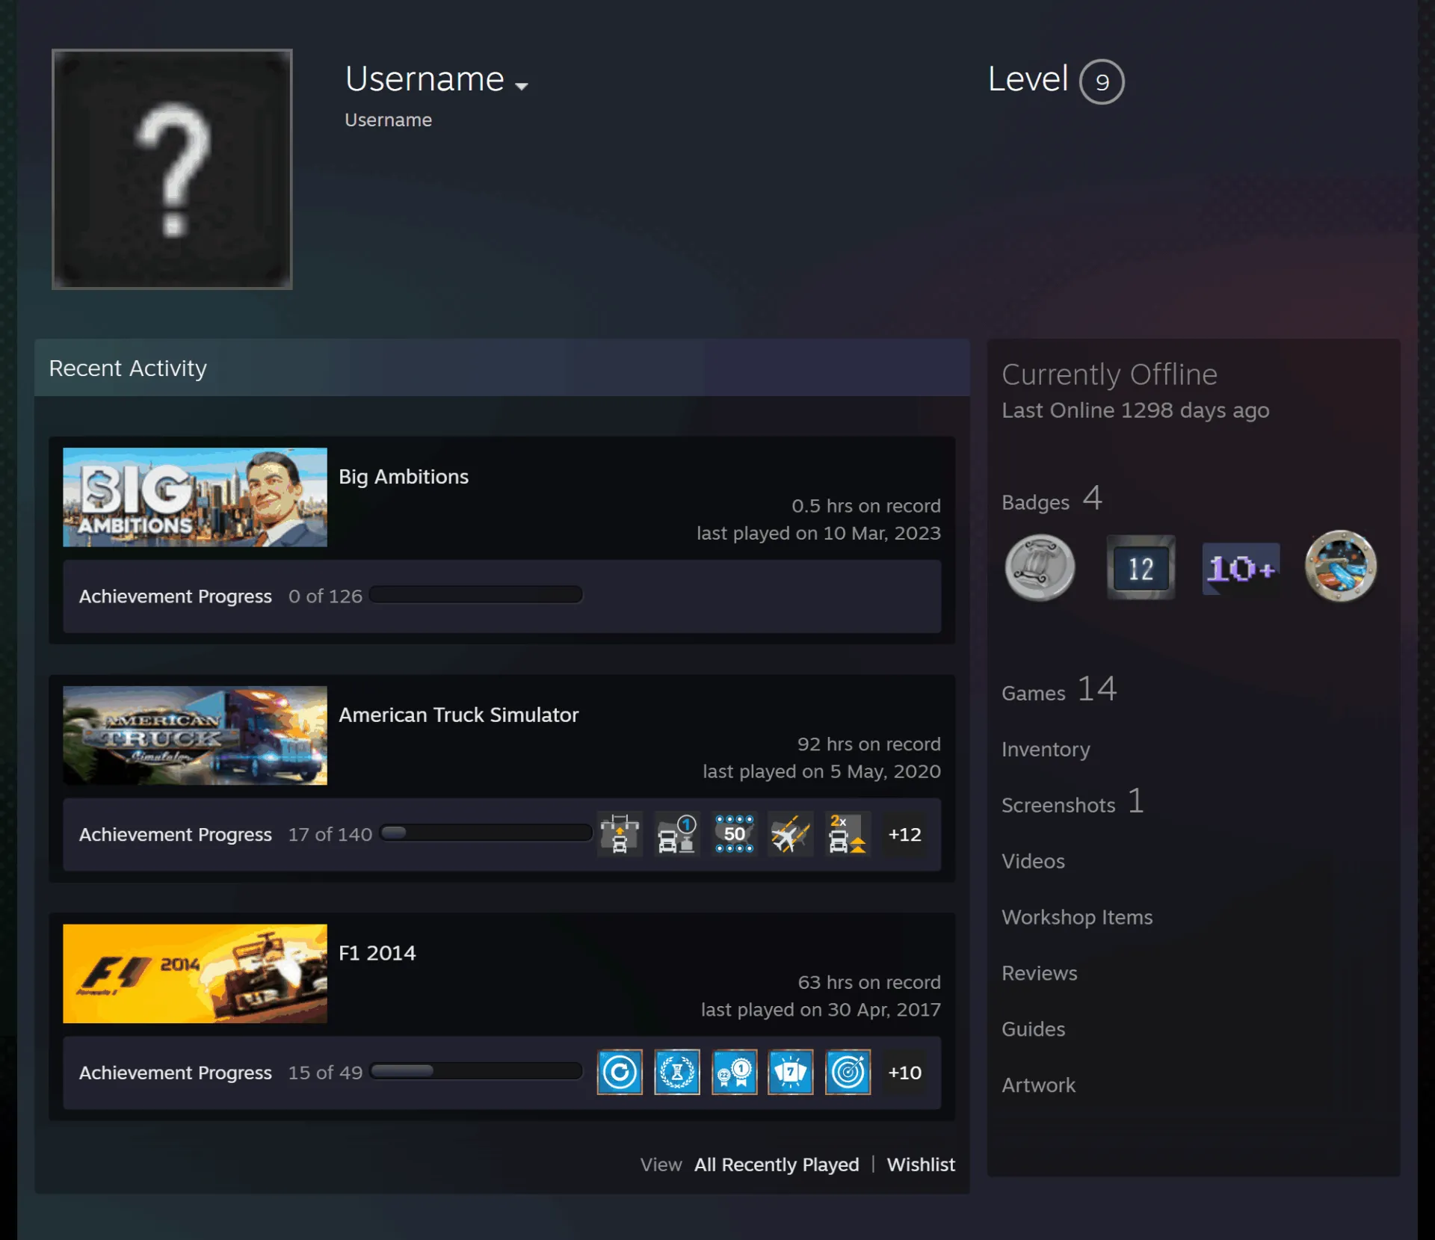Click the truck with number 1 achievement
Viewport: 1435px width, 1240px height.
point(677,834)
